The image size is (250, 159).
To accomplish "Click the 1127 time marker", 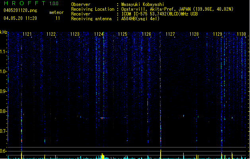I will click(x=170, y=34).
